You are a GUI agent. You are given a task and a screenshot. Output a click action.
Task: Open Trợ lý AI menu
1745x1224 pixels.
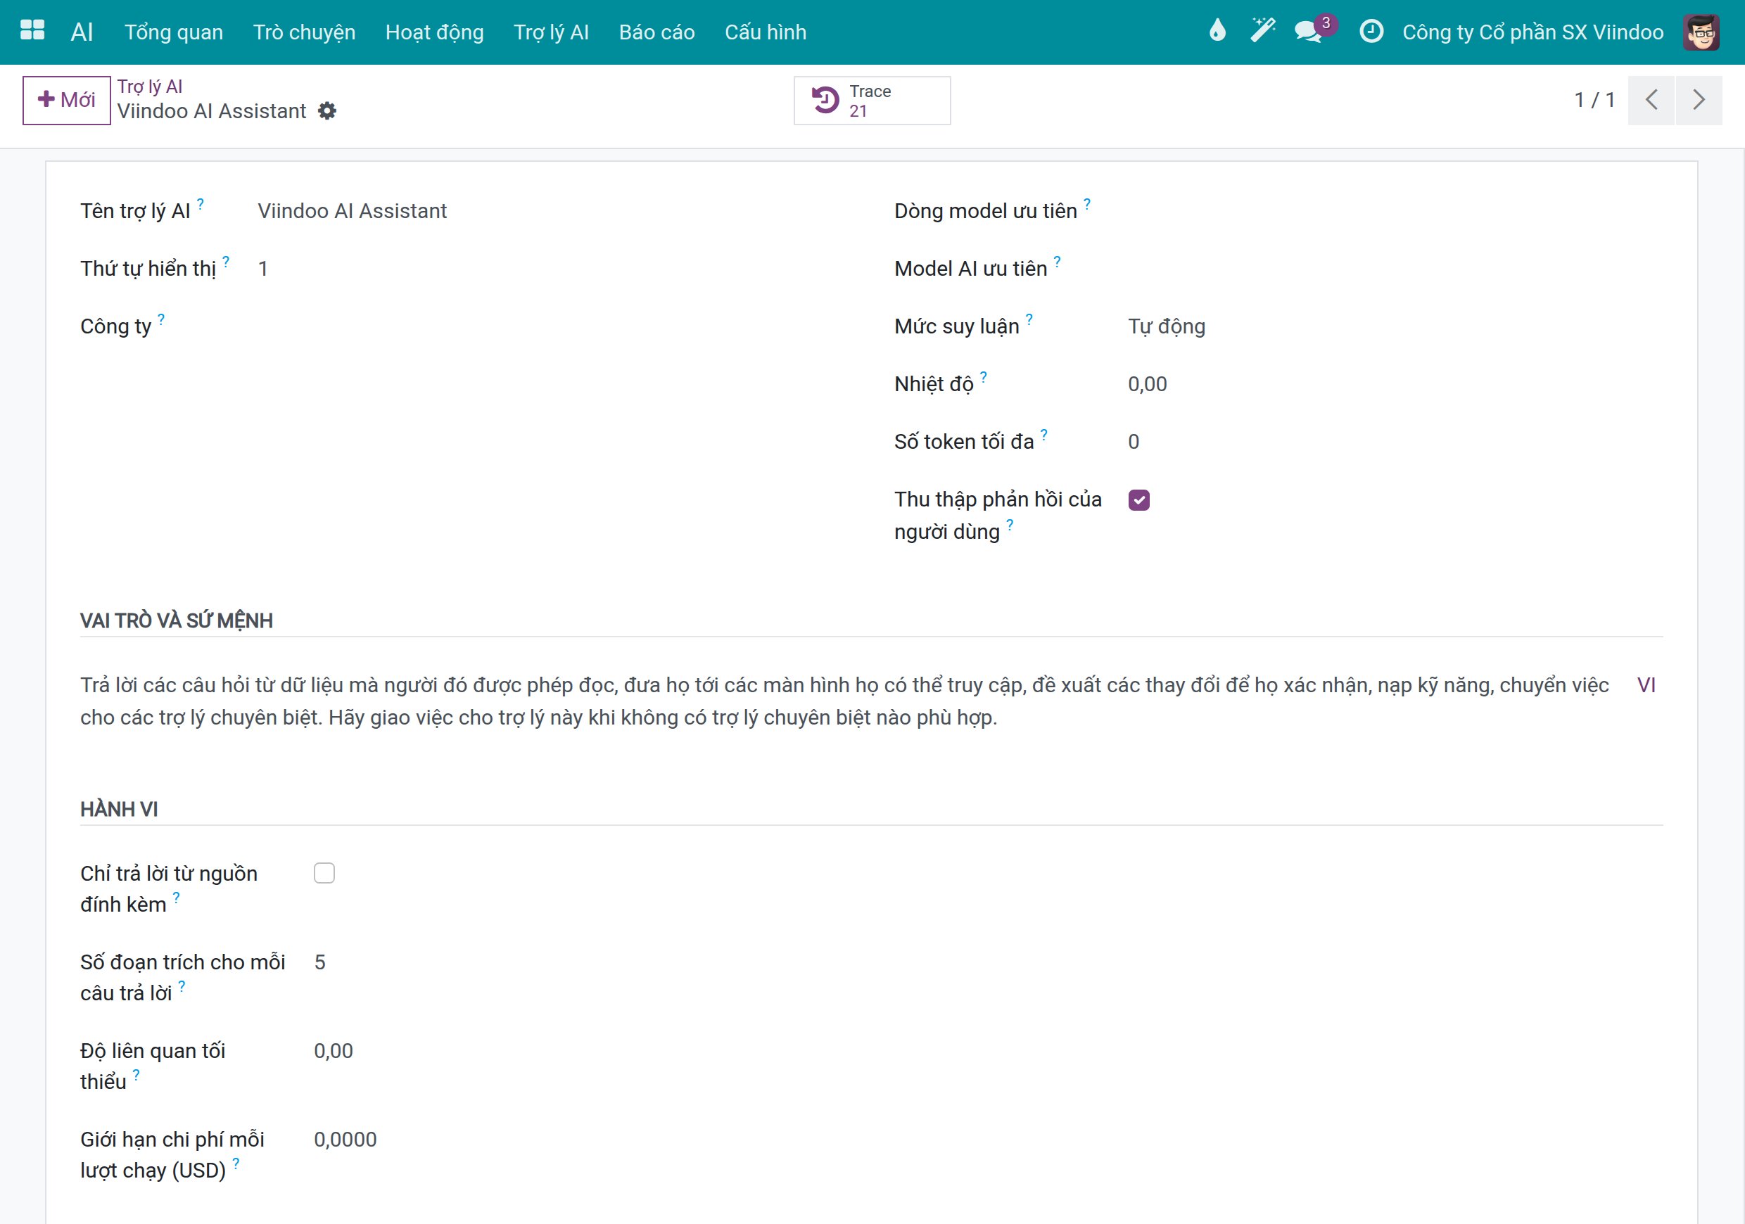[551, 32]
